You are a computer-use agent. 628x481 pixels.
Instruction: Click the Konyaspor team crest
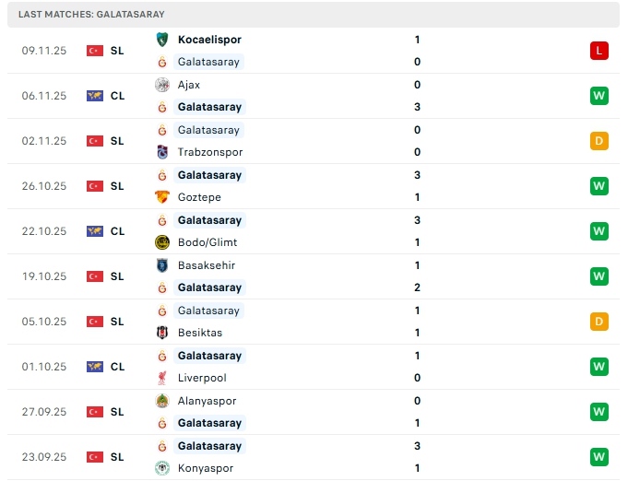pyautogui.click(x=162, y=468)
